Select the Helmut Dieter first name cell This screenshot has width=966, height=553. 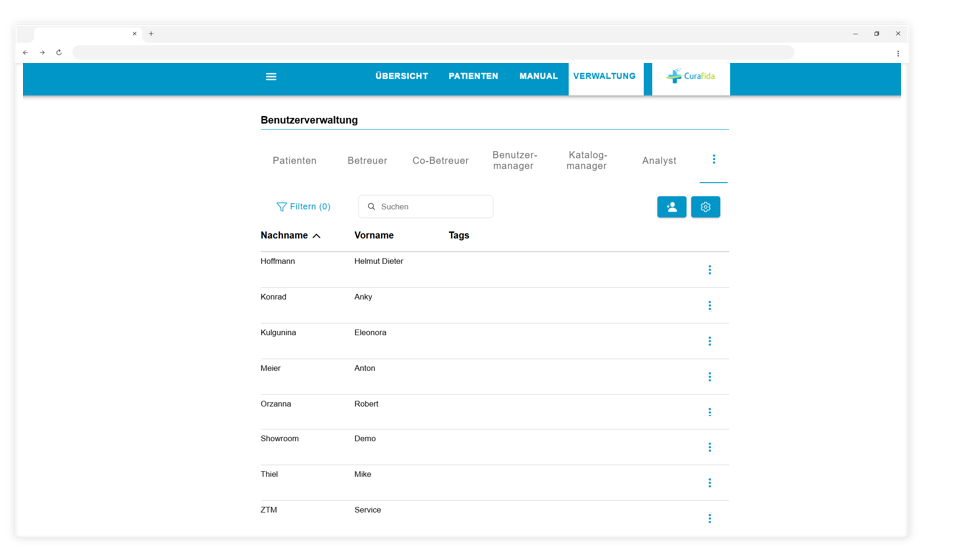[379, 261]
